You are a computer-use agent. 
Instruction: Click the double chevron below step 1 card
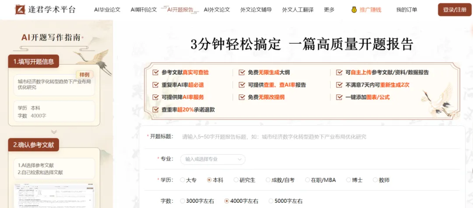click(x=54, y=132)
